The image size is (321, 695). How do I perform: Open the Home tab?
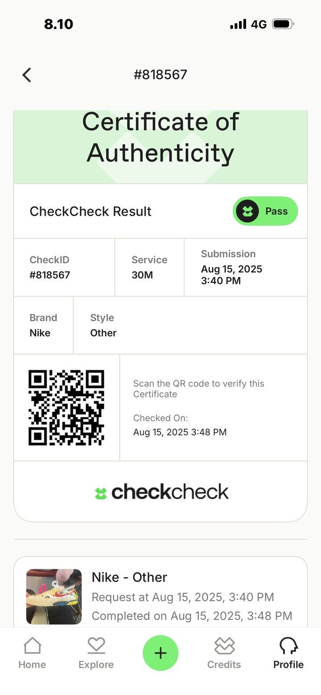click(32, 653)
